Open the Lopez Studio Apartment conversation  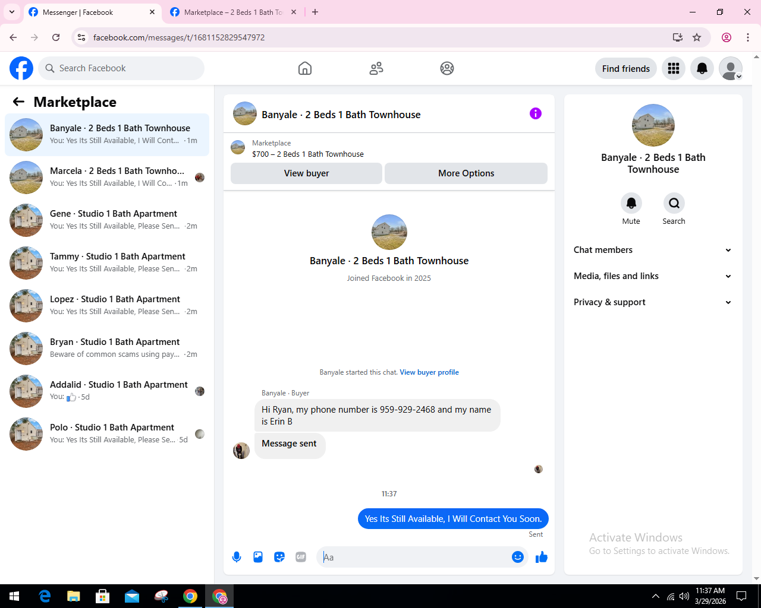[x=107, y=306]
